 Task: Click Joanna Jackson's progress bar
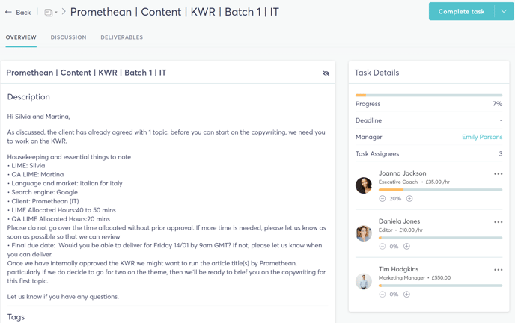440,190
